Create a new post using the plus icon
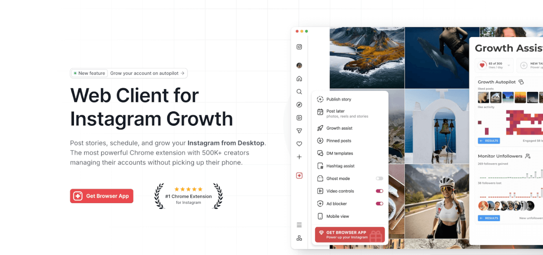543x255 pixels. (299, 157)
